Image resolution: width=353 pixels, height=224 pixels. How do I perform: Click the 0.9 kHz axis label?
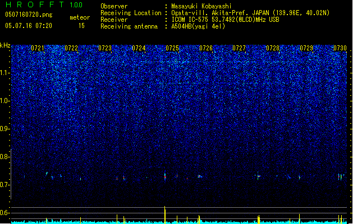4,129
